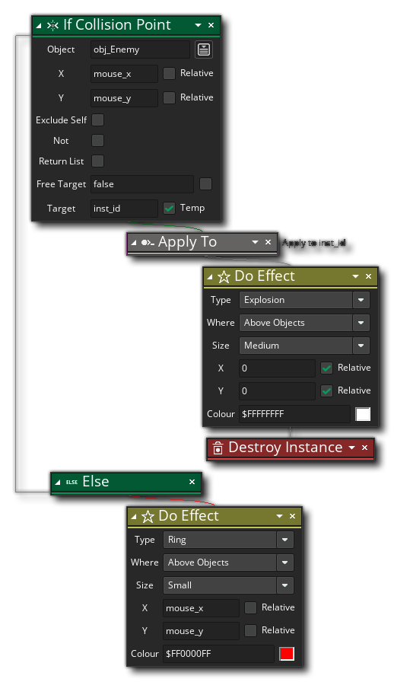Screen dimensions: 394x682
Task: Collapse the If Collision Point node
Action: pos(38,26)
